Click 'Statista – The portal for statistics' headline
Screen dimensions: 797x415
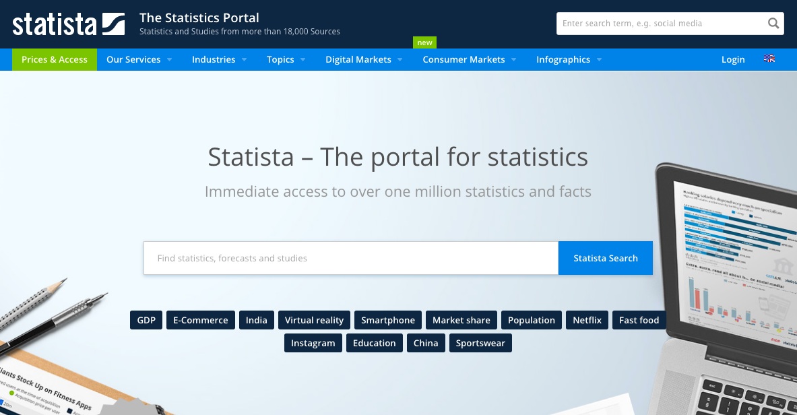pyautogui.click(x=398, y=157)
